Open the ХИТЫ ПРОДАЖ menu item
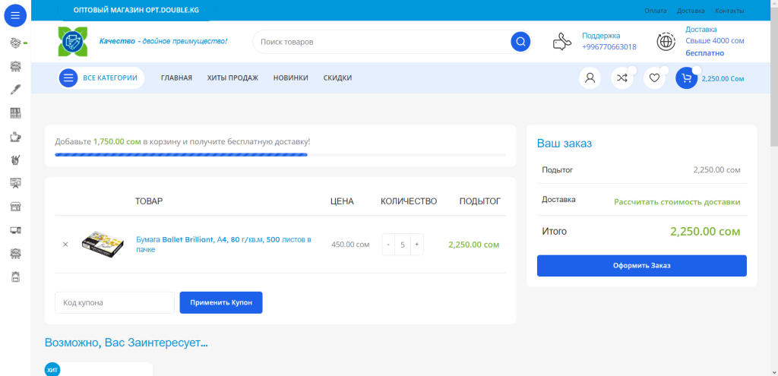778x376 pixels. [232, 78]
